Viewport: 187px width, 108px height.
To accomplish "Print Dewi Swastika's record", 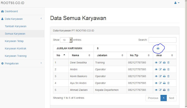I will pyautogui.click(x=164, y=63).
